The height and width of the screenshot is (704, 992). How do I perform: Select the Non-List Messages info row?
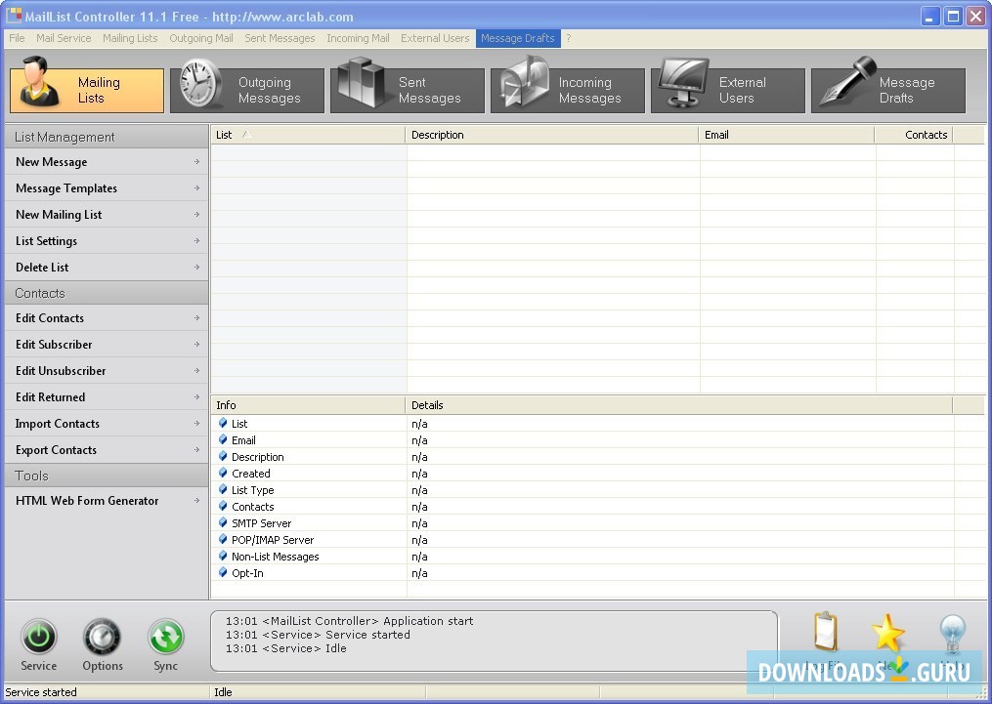[582, 557]
